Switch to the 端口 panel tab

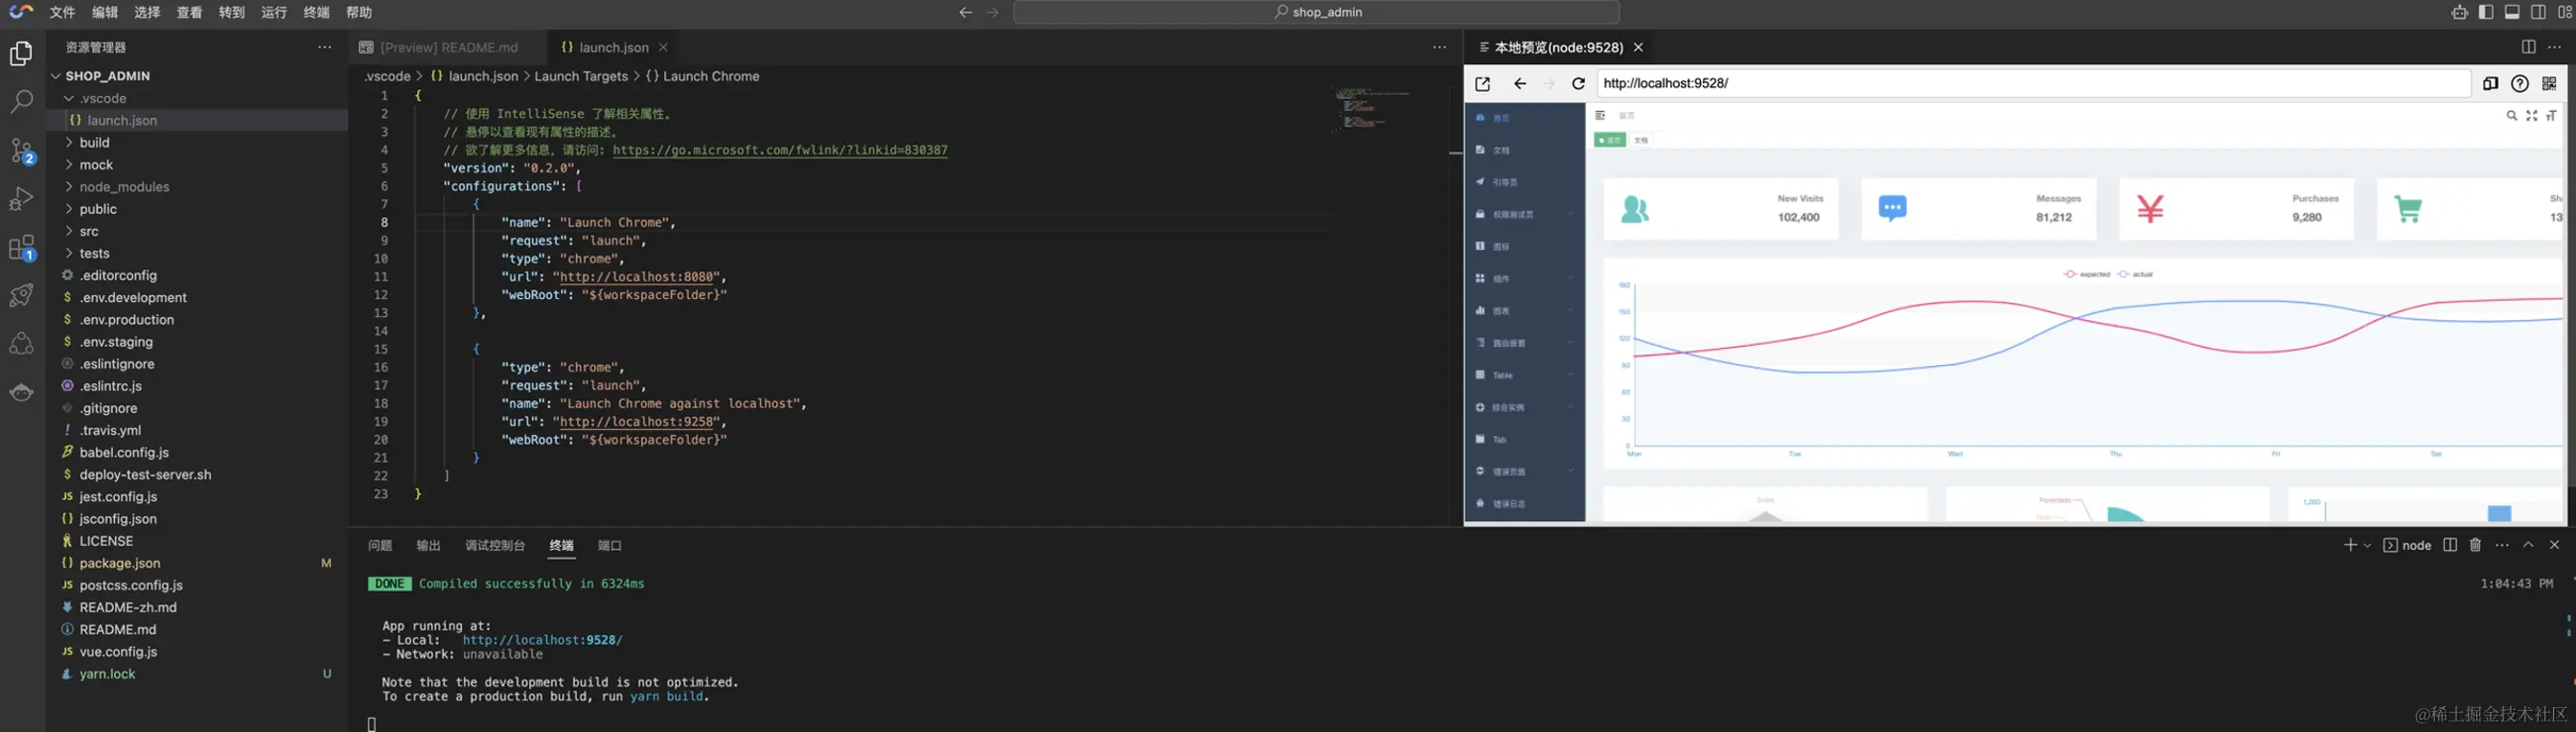[609, 545]
